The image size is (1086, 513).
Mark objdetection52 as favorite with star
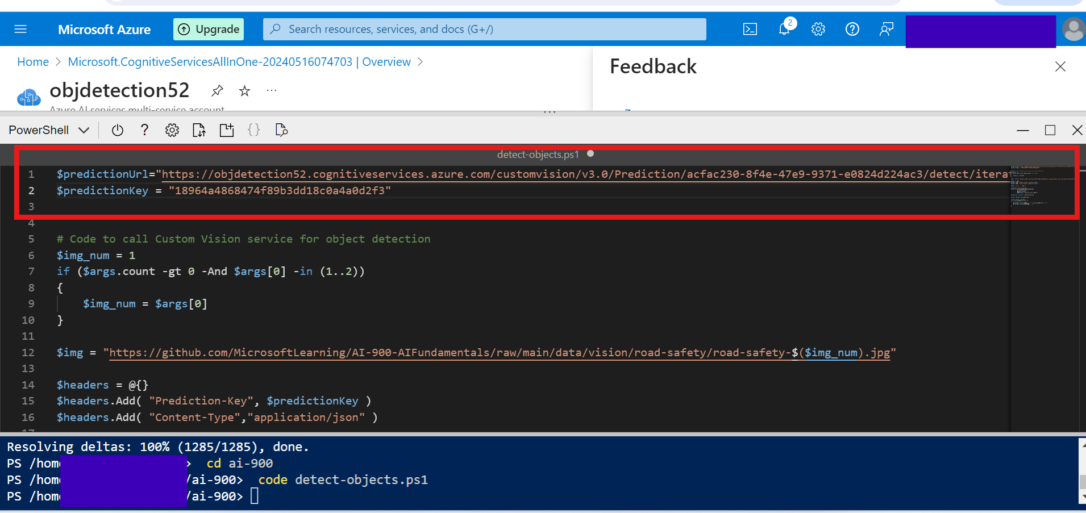coord(244,90)
